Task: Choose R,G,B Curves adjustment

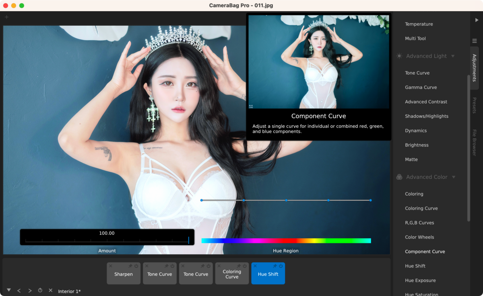Action: (420, 223)
